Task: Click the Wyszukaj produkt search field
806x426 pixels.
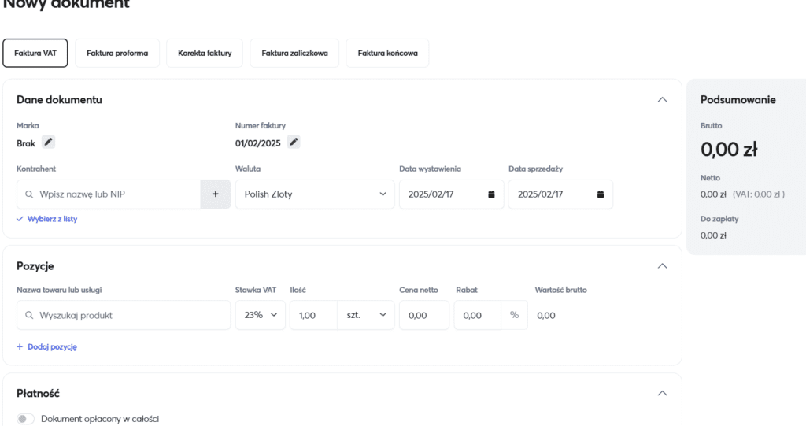Action: pyautogui.click(x=124, y=315)
